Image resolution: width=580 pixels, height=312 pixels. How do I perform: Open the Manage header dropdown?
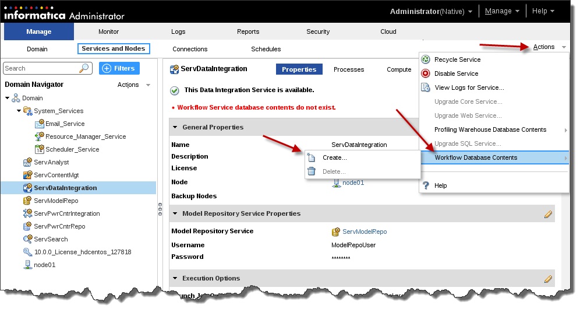click(x=502, y=11)
